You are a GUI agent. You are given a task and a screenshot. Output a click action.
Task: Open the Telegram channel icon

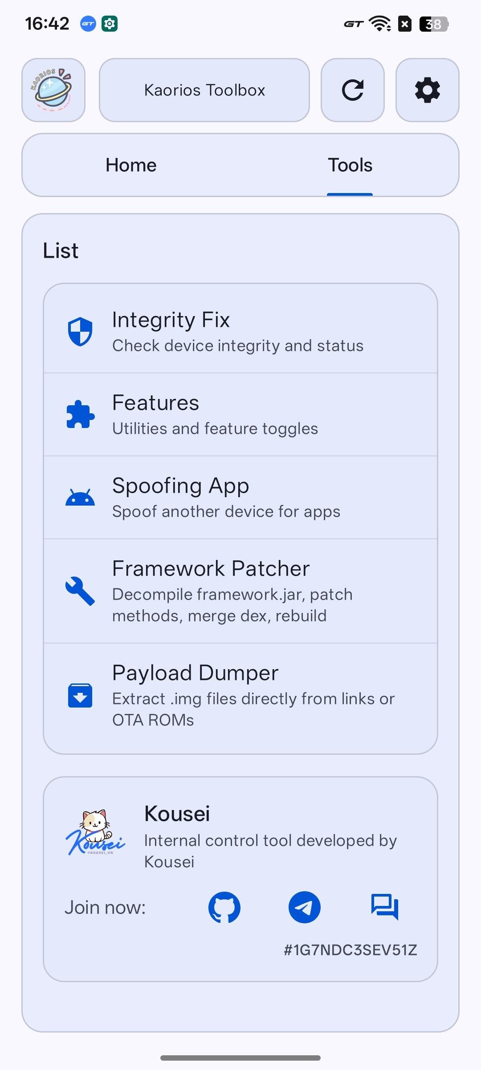point(305,907)
